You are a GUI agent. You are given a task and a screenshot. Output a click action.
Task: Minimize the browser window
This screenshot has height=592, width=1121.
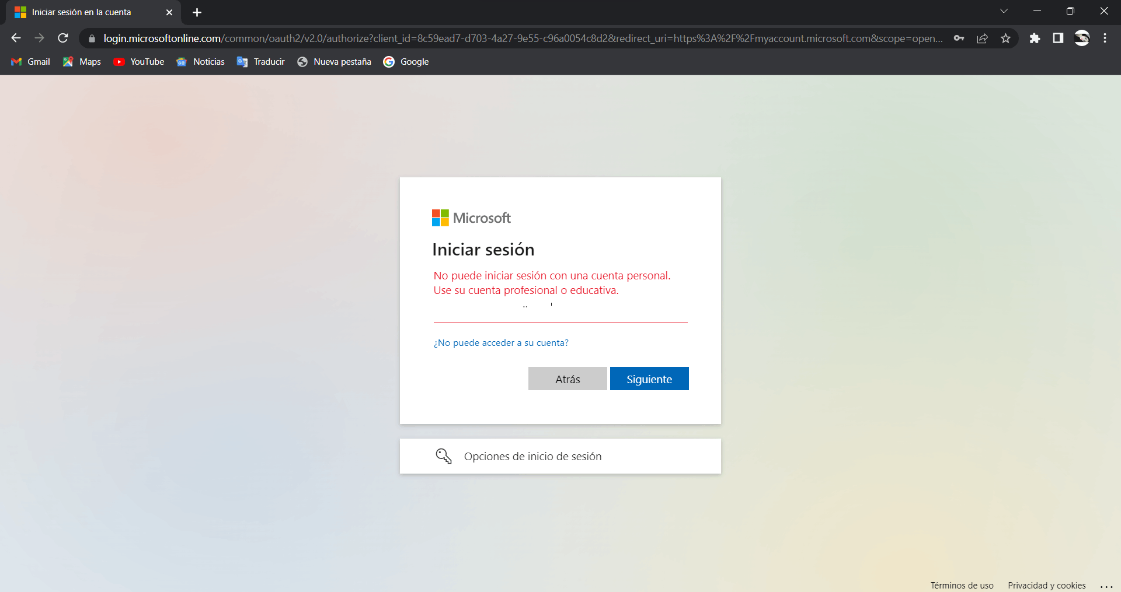point(1037,11)
